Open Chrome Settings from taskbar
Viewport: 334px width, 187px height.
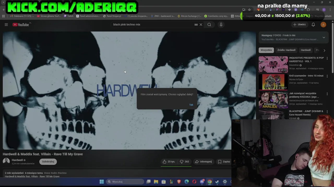[x=225, y=182]
